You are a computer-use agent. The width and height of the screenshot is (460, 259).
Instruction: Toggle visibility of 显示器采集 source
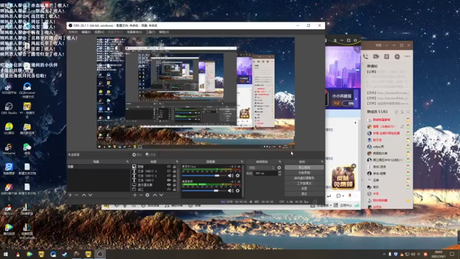(168, 185)
